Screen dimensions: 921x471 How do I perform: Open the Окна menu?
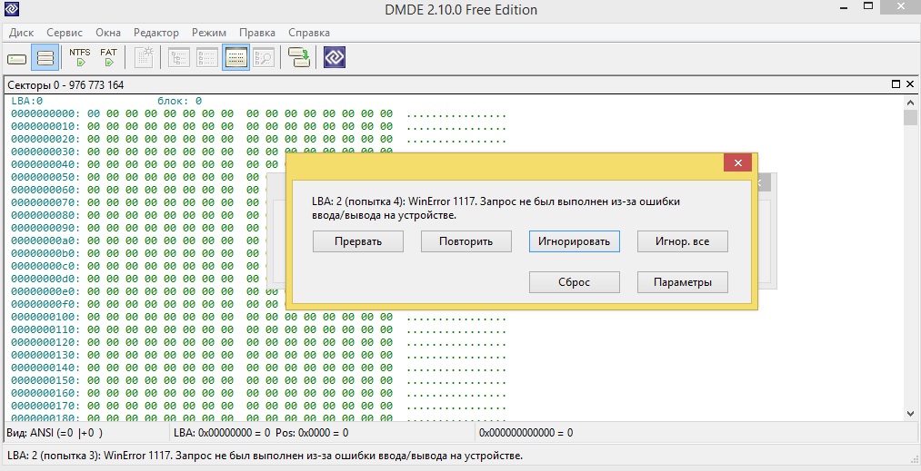click(x=108, y=33)
